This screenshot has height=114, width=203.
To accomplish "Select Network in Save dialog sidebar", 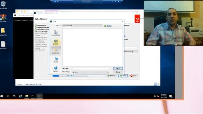I will click(x=56, y=69).
